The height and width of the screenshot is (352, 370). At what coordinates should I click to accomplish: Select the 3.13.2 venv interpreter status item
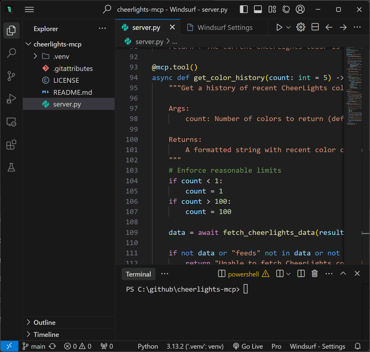tap(195, 346)
